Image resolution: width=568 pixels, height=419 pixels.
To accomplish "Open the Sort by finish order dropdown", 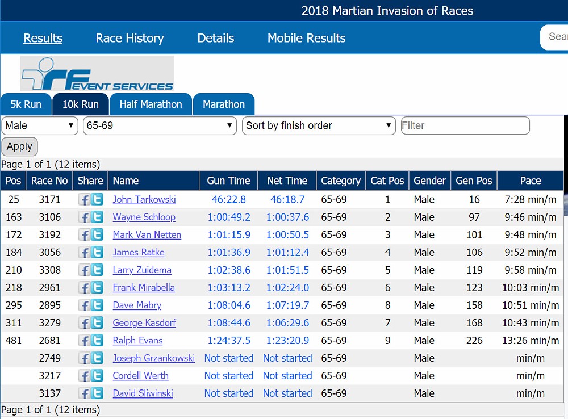I will tap(319, 125).
